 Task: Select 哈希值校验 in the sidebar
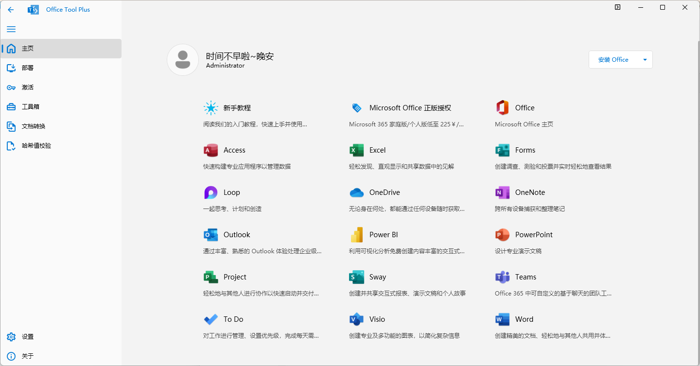(x=61, y=146)
